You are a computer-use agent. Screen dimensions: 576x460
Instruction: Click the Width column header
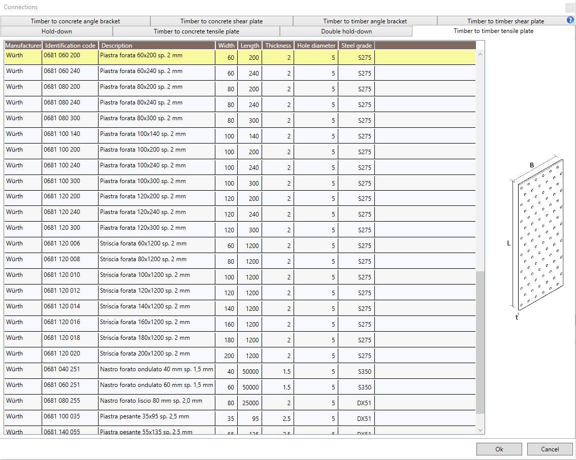227,46
